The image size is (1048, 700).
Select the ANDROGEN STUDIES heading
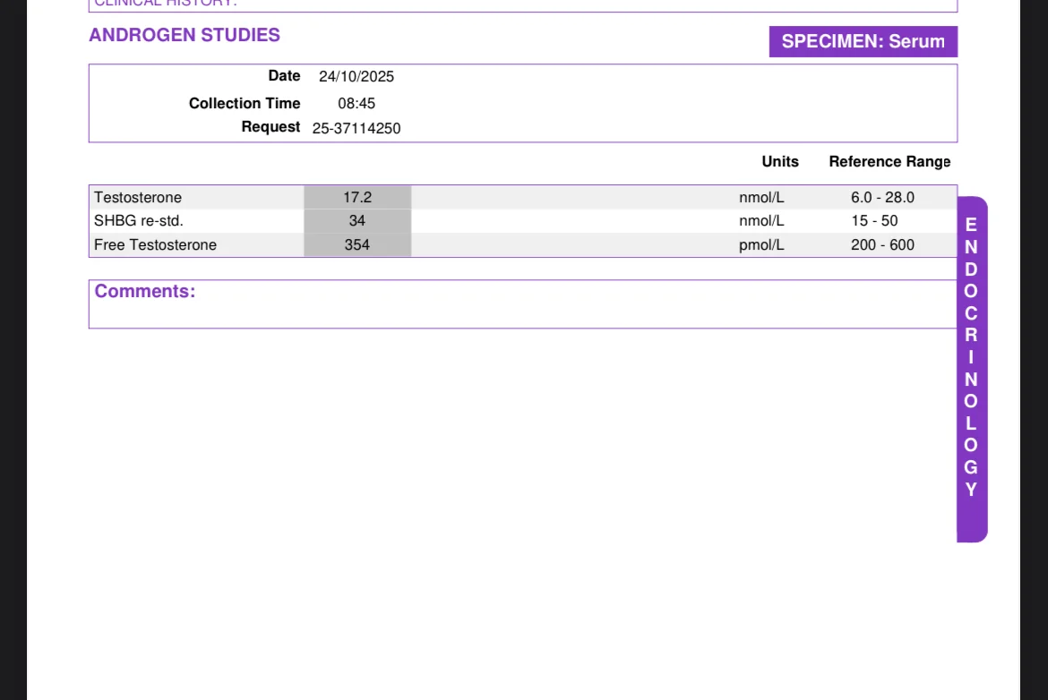[185, 36]
